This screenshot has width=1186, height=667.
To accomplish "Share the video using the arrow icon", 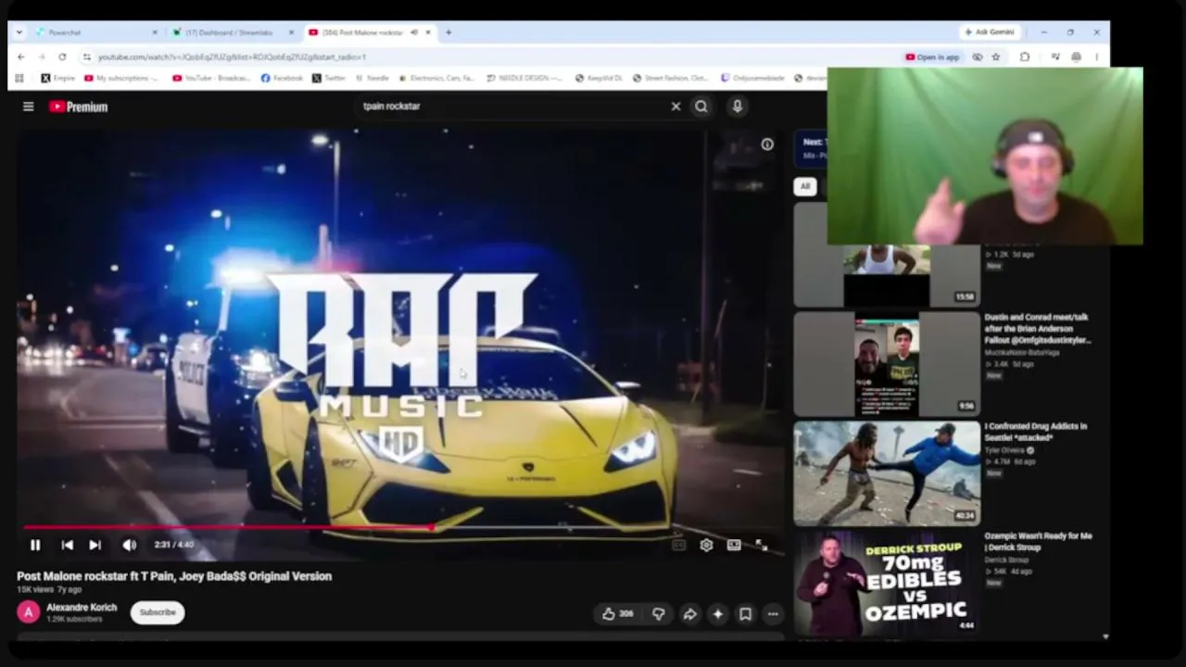I will point(689,613).
